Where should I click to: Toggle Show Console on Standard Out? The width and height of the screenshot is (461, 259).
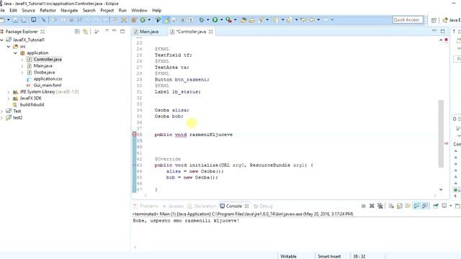416,206
